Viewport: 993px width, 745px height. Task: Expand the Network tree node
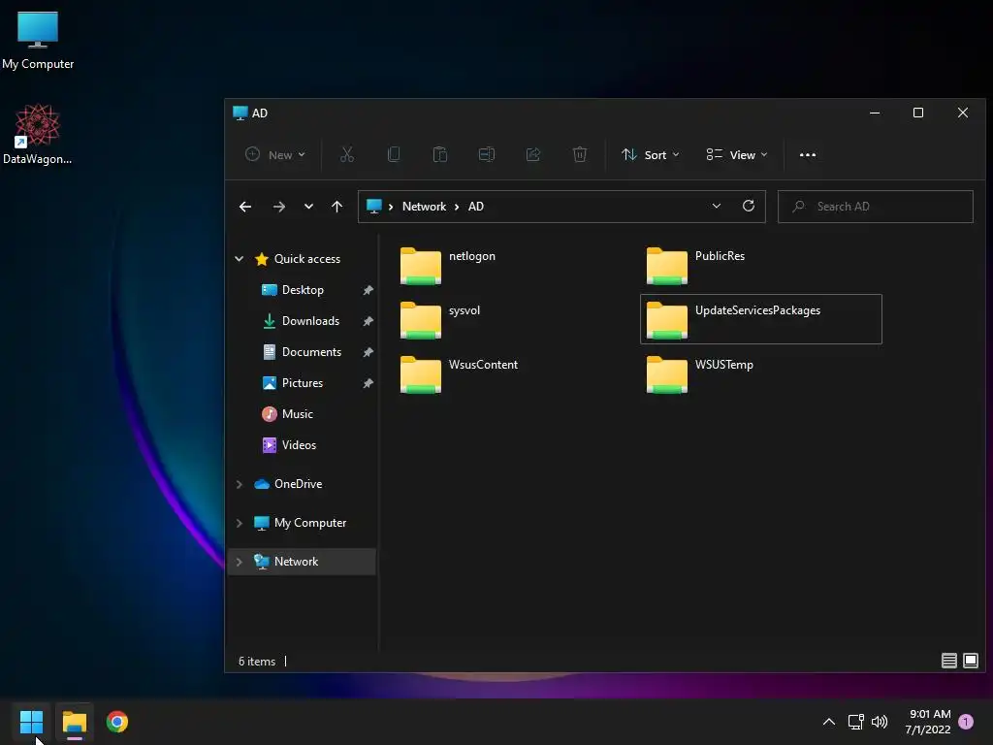[240, 562]
